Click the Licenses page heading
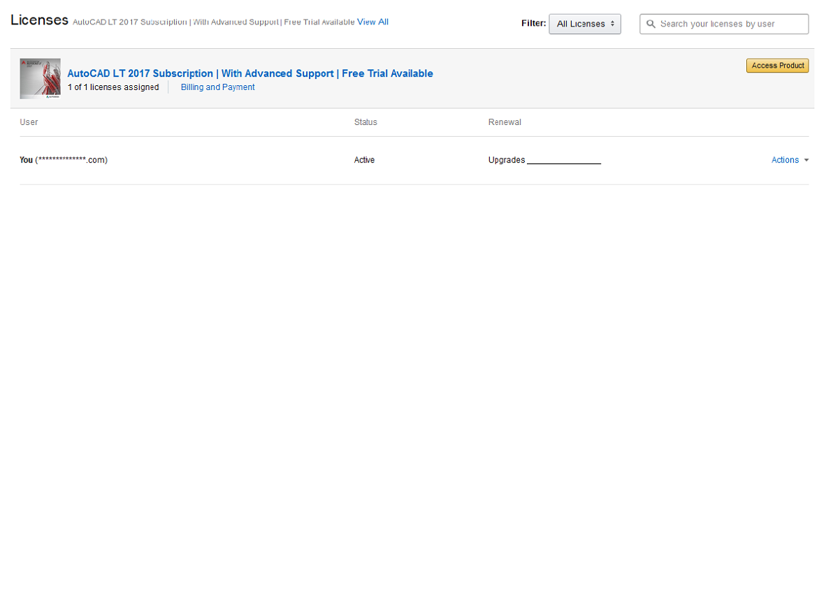The width and height of the screenshot is (833, 602). click(39, 20)
